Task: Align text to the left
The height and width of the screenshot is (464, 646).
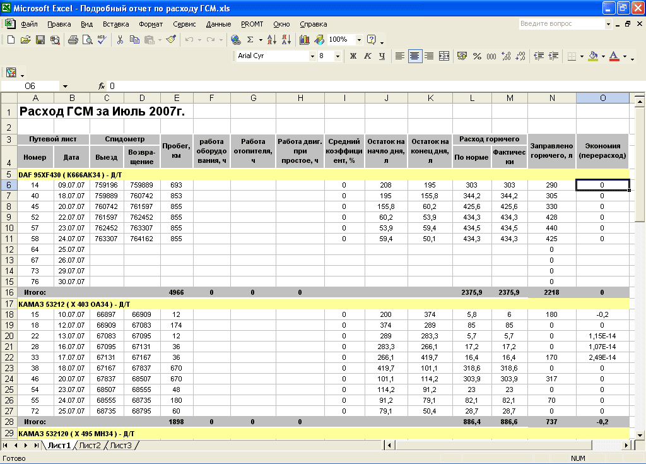Action: tap(399, 56)
